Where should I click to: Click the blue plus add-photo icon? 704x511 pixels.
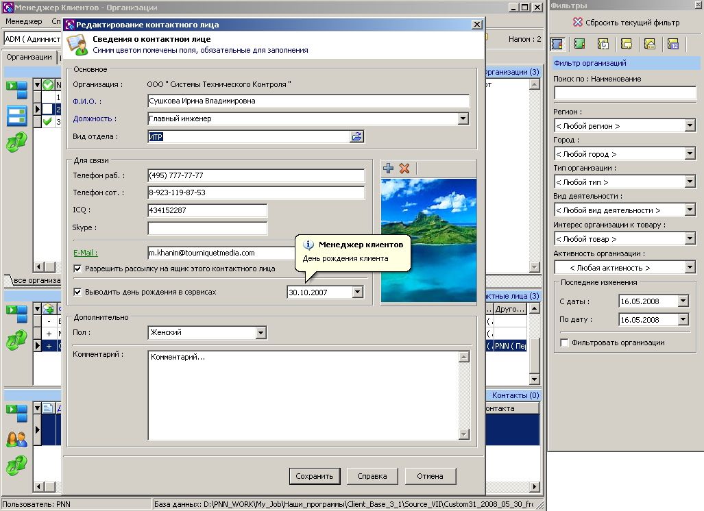(x=389, y=169)
